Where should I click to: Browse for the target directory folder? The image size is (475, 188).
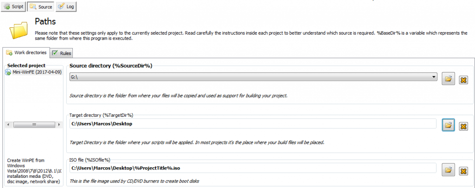click(448, 125)
